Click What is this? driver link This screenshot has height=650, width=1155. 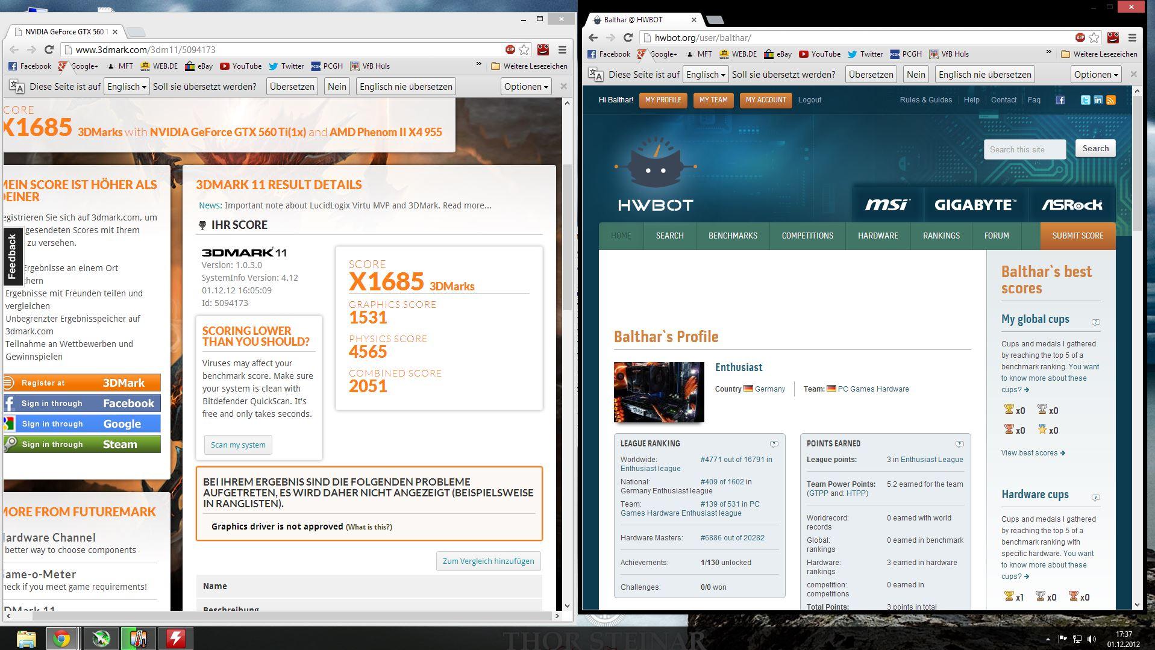tap(369, 527)
